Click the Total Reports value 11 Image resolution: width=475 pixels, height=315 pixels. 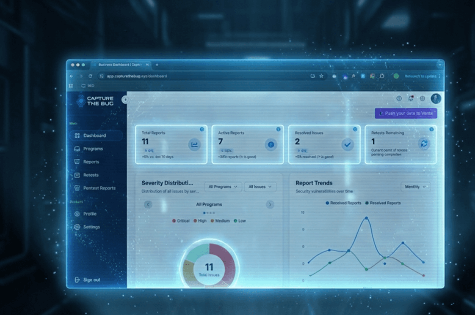coord(145,141)
